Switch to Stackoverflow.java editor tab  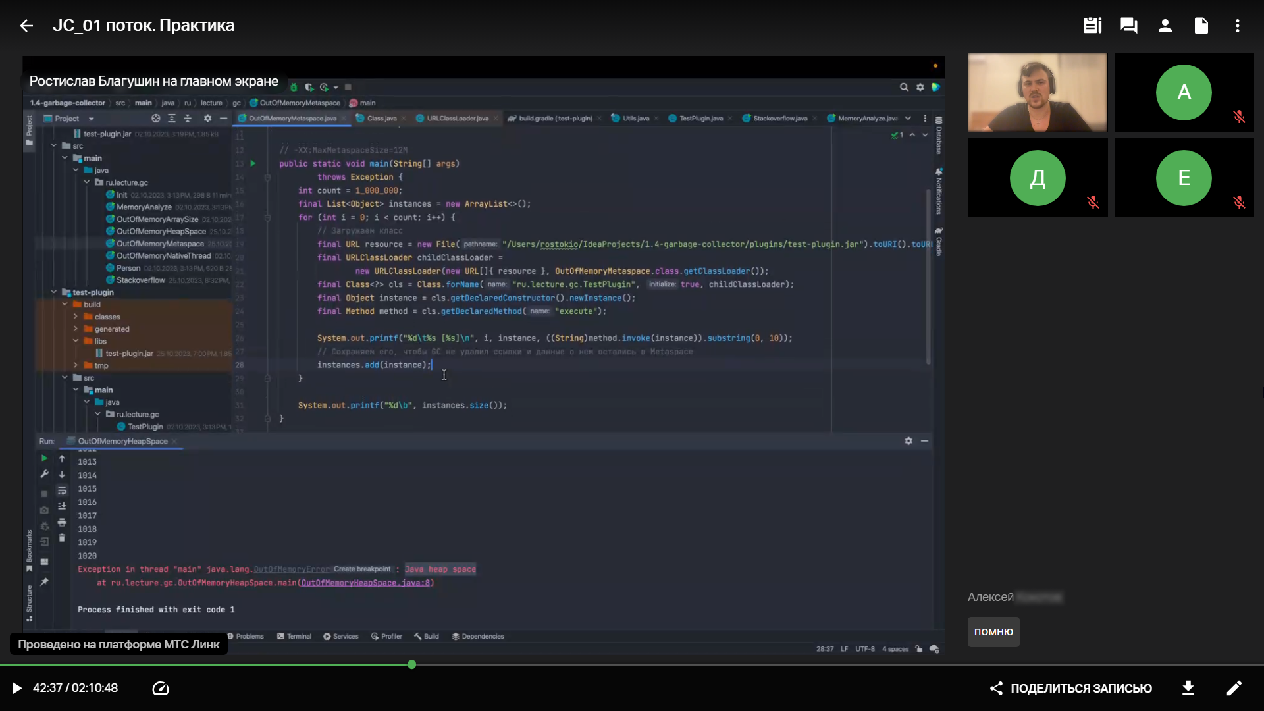point(779,118)
